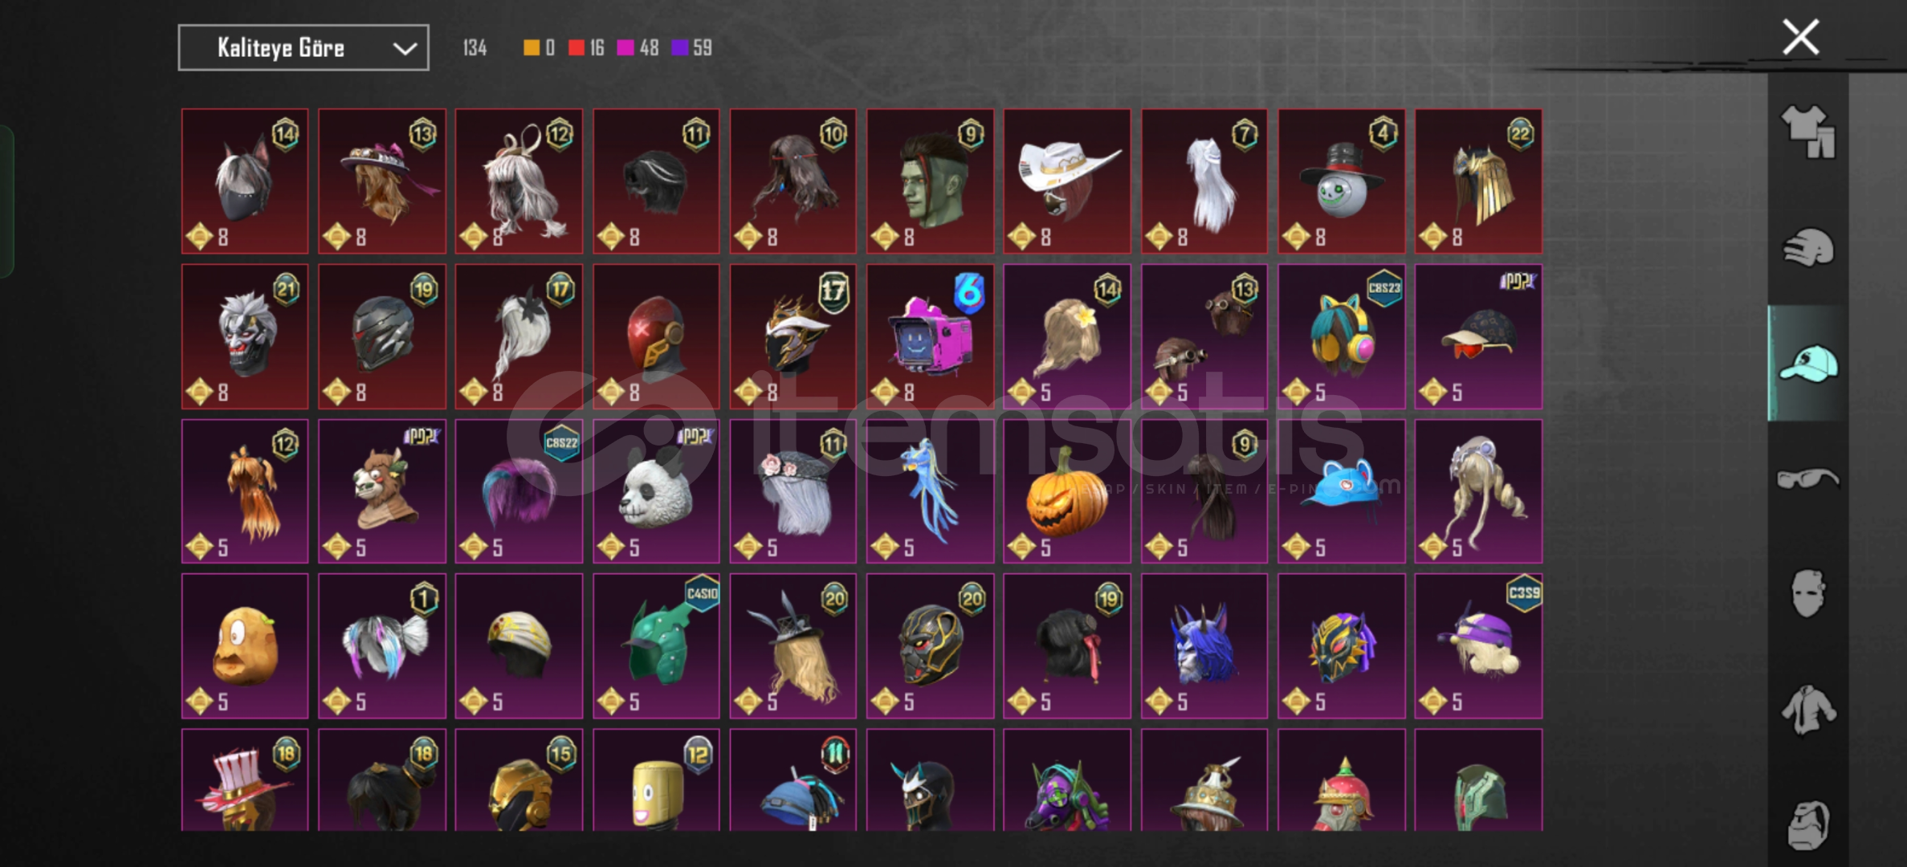Select the helmet category icon

1808,247
